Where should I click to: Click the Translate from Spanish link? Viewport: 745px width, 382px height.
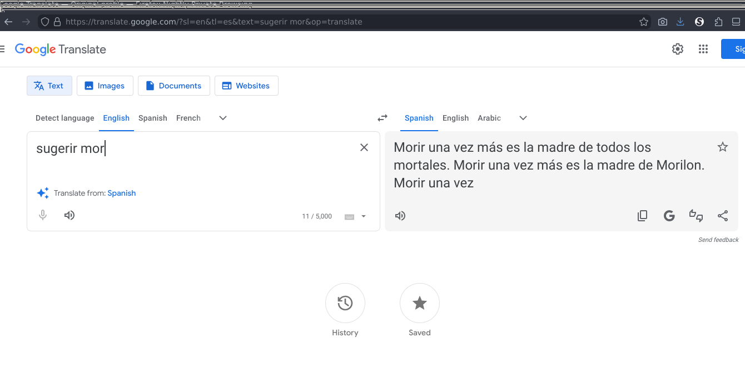122,193
